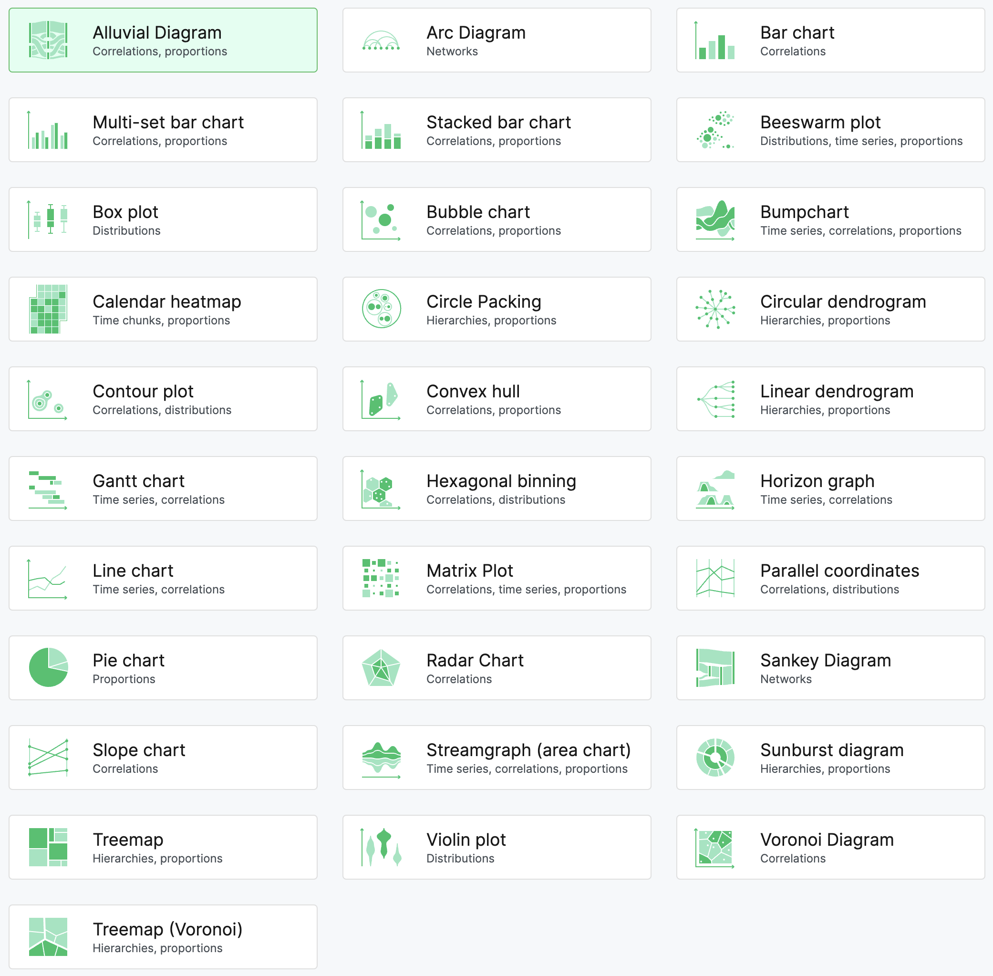The image size is (993, 976).
Task: Choose the Treemap (Voronoi) chart
Action: (163, 936)
